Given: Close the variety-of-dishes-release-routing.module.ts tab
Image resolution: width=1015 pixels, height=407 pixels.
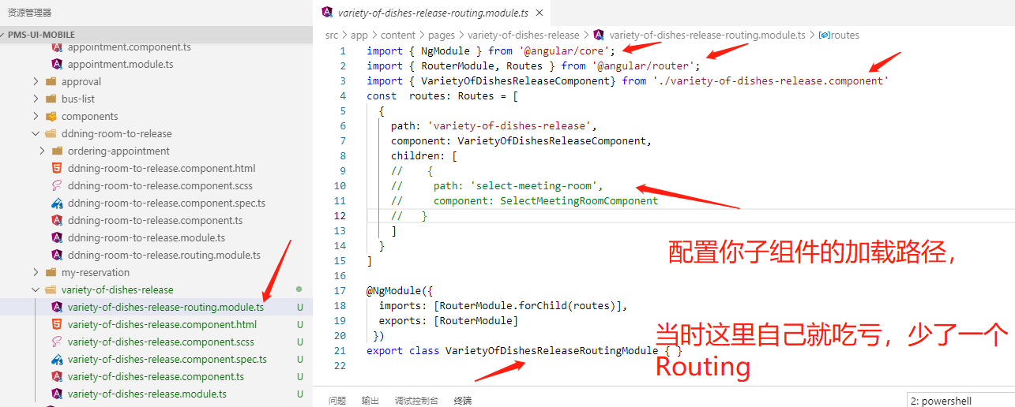Looking at the screenshot, I should coord(539,13).
